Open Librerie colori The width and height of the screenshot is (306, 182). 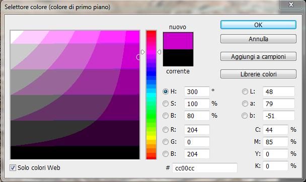[x=258, y=74]
